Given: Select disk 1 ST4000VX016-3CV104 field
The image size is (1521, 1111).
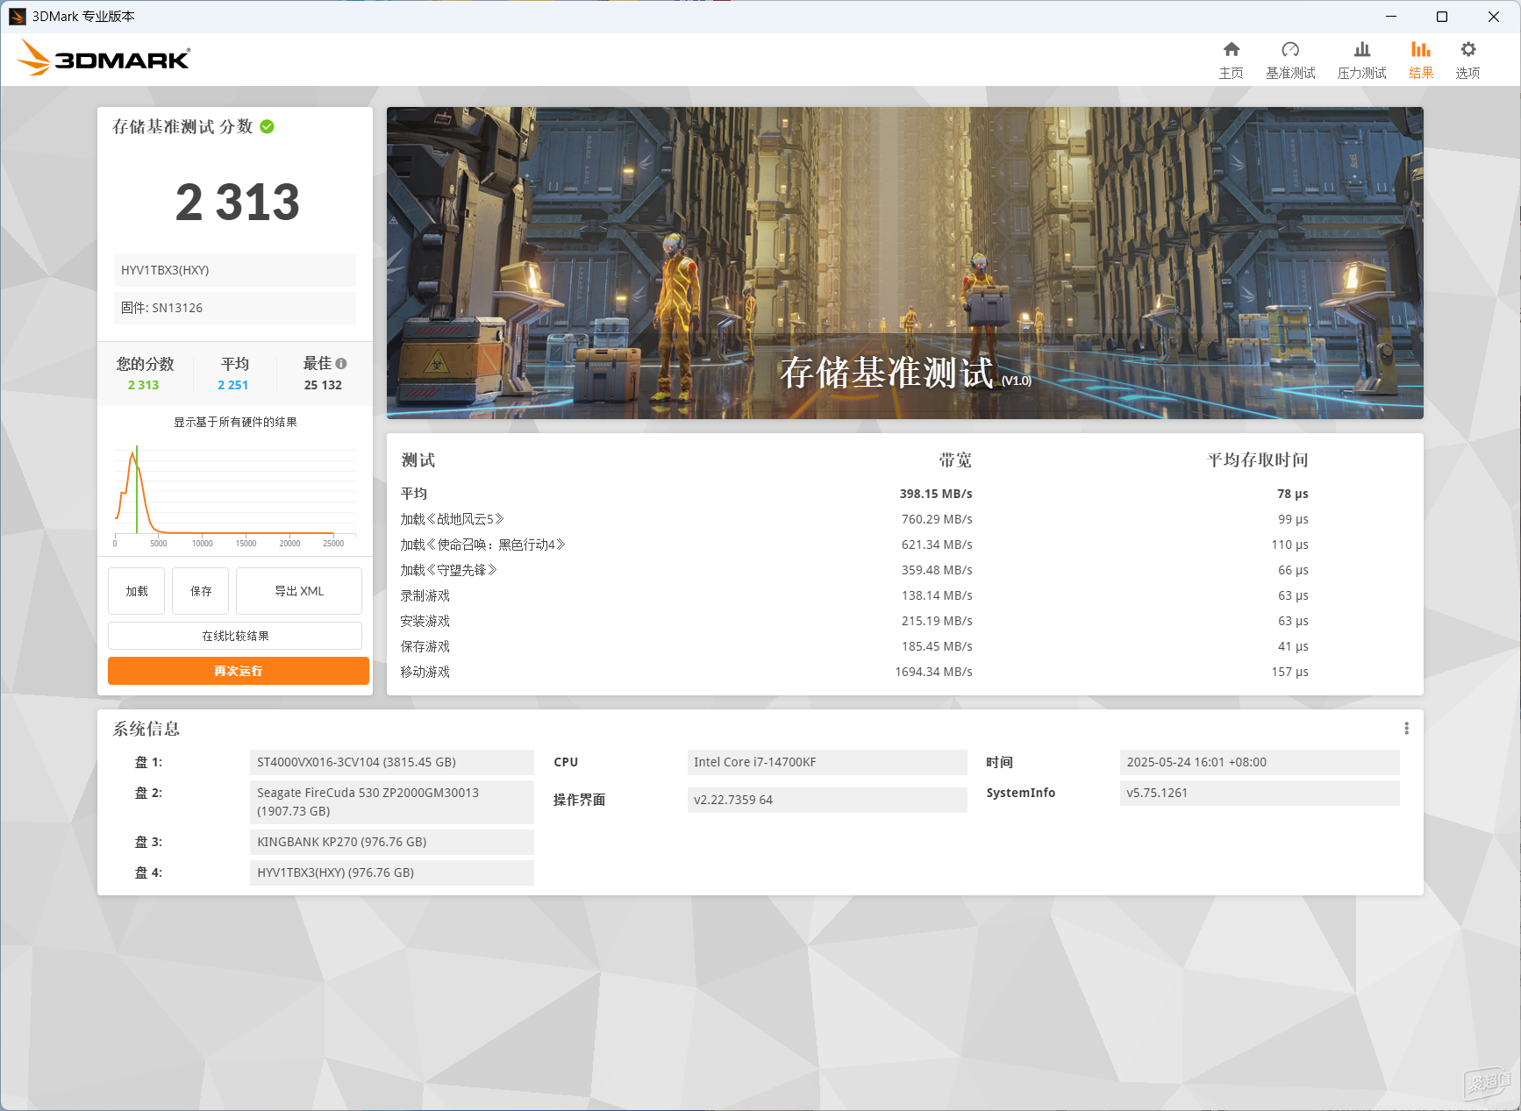Looking at the screenshot, I should [x=392, y=762].
